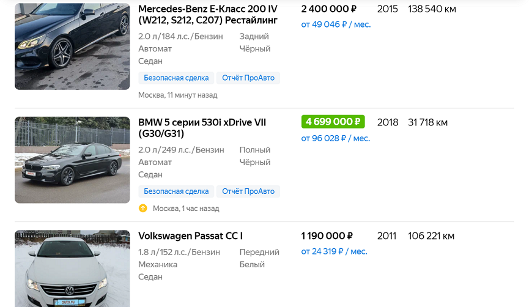Image resolution: width=532 pixels, height=307 pixels.
Task: Open the Volkswagen Passat CC I listing
Action: click(x=190, y=236)
